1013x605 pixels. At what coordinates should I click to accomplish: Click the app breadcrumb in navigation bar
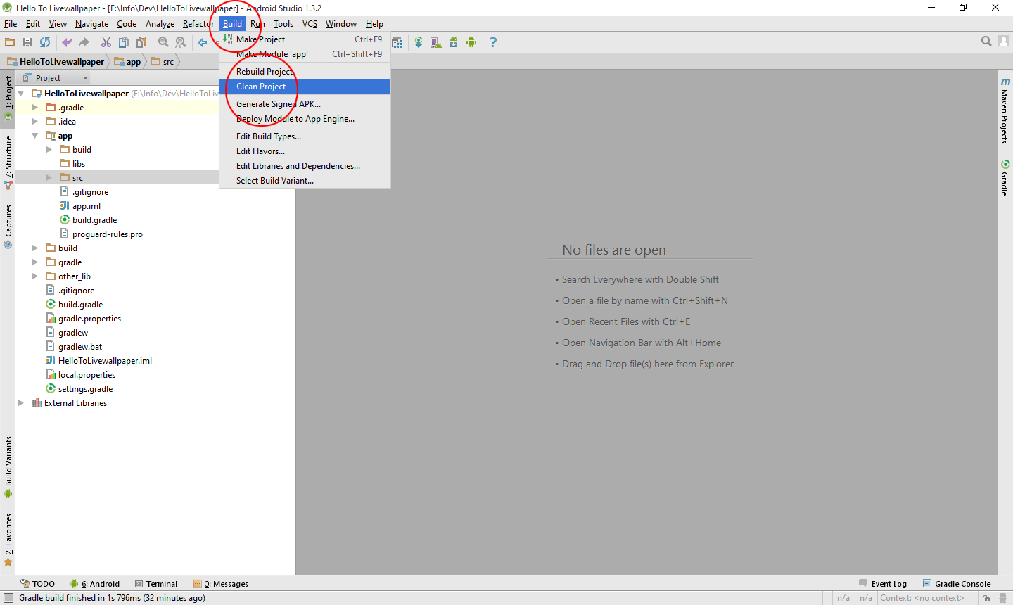point(127,62)
